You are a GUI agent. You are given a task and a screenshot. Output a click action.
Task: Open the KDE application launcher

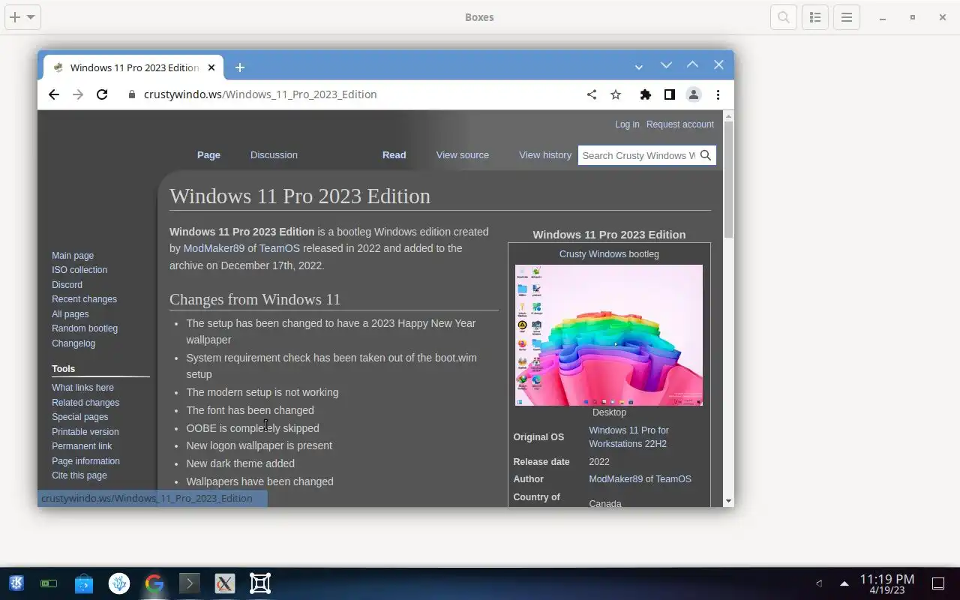point(16,583)
